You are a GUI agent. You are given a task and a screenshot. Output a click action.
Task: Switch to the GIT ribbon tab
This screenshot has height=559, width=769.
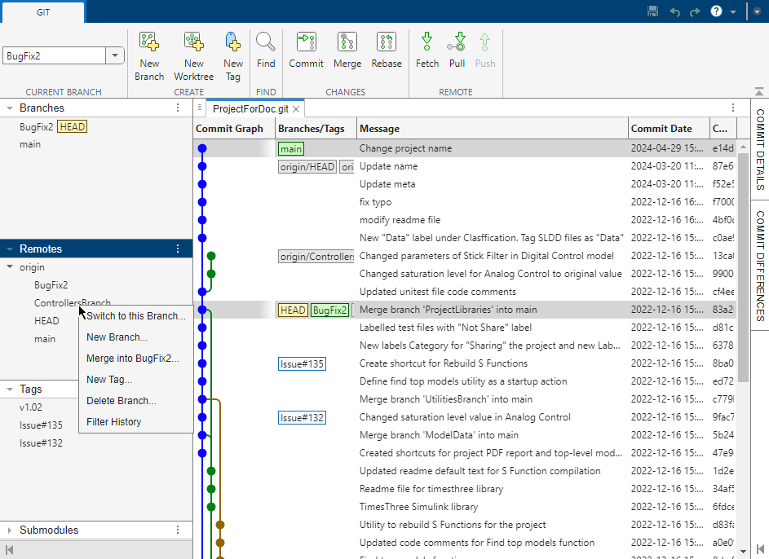(42, 13)
